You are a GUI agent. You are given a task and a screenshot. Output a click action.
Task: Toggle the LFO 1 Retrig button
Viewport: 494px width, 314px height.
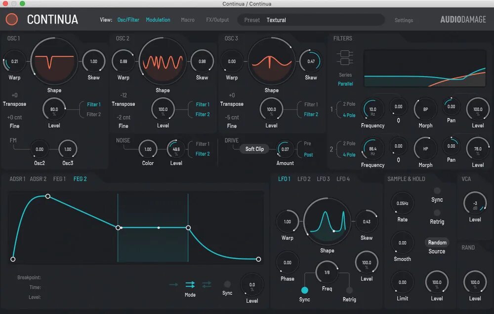coord(349,290)
